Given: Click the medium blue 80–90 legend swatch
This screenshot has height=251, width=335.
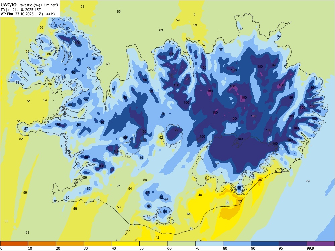Looking at the screenshot, I should [237, 244].
